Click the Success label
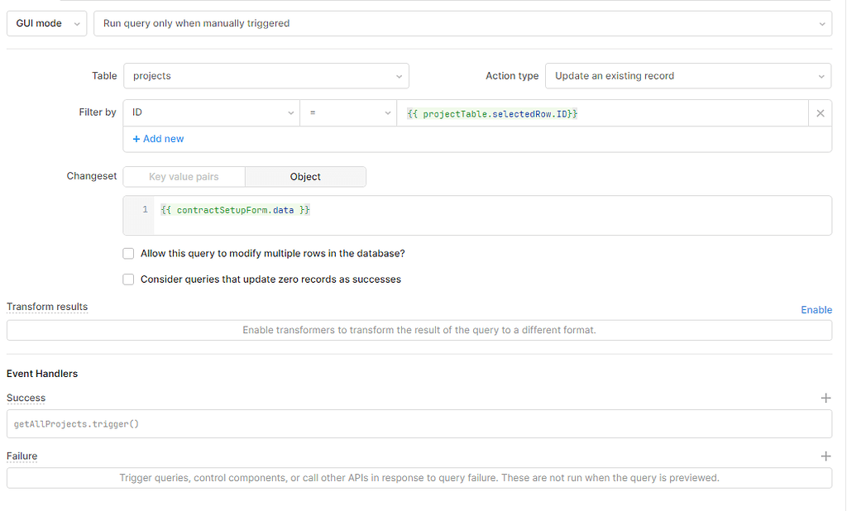The width and height of the screenshot is (847, 511). [26, 398]
